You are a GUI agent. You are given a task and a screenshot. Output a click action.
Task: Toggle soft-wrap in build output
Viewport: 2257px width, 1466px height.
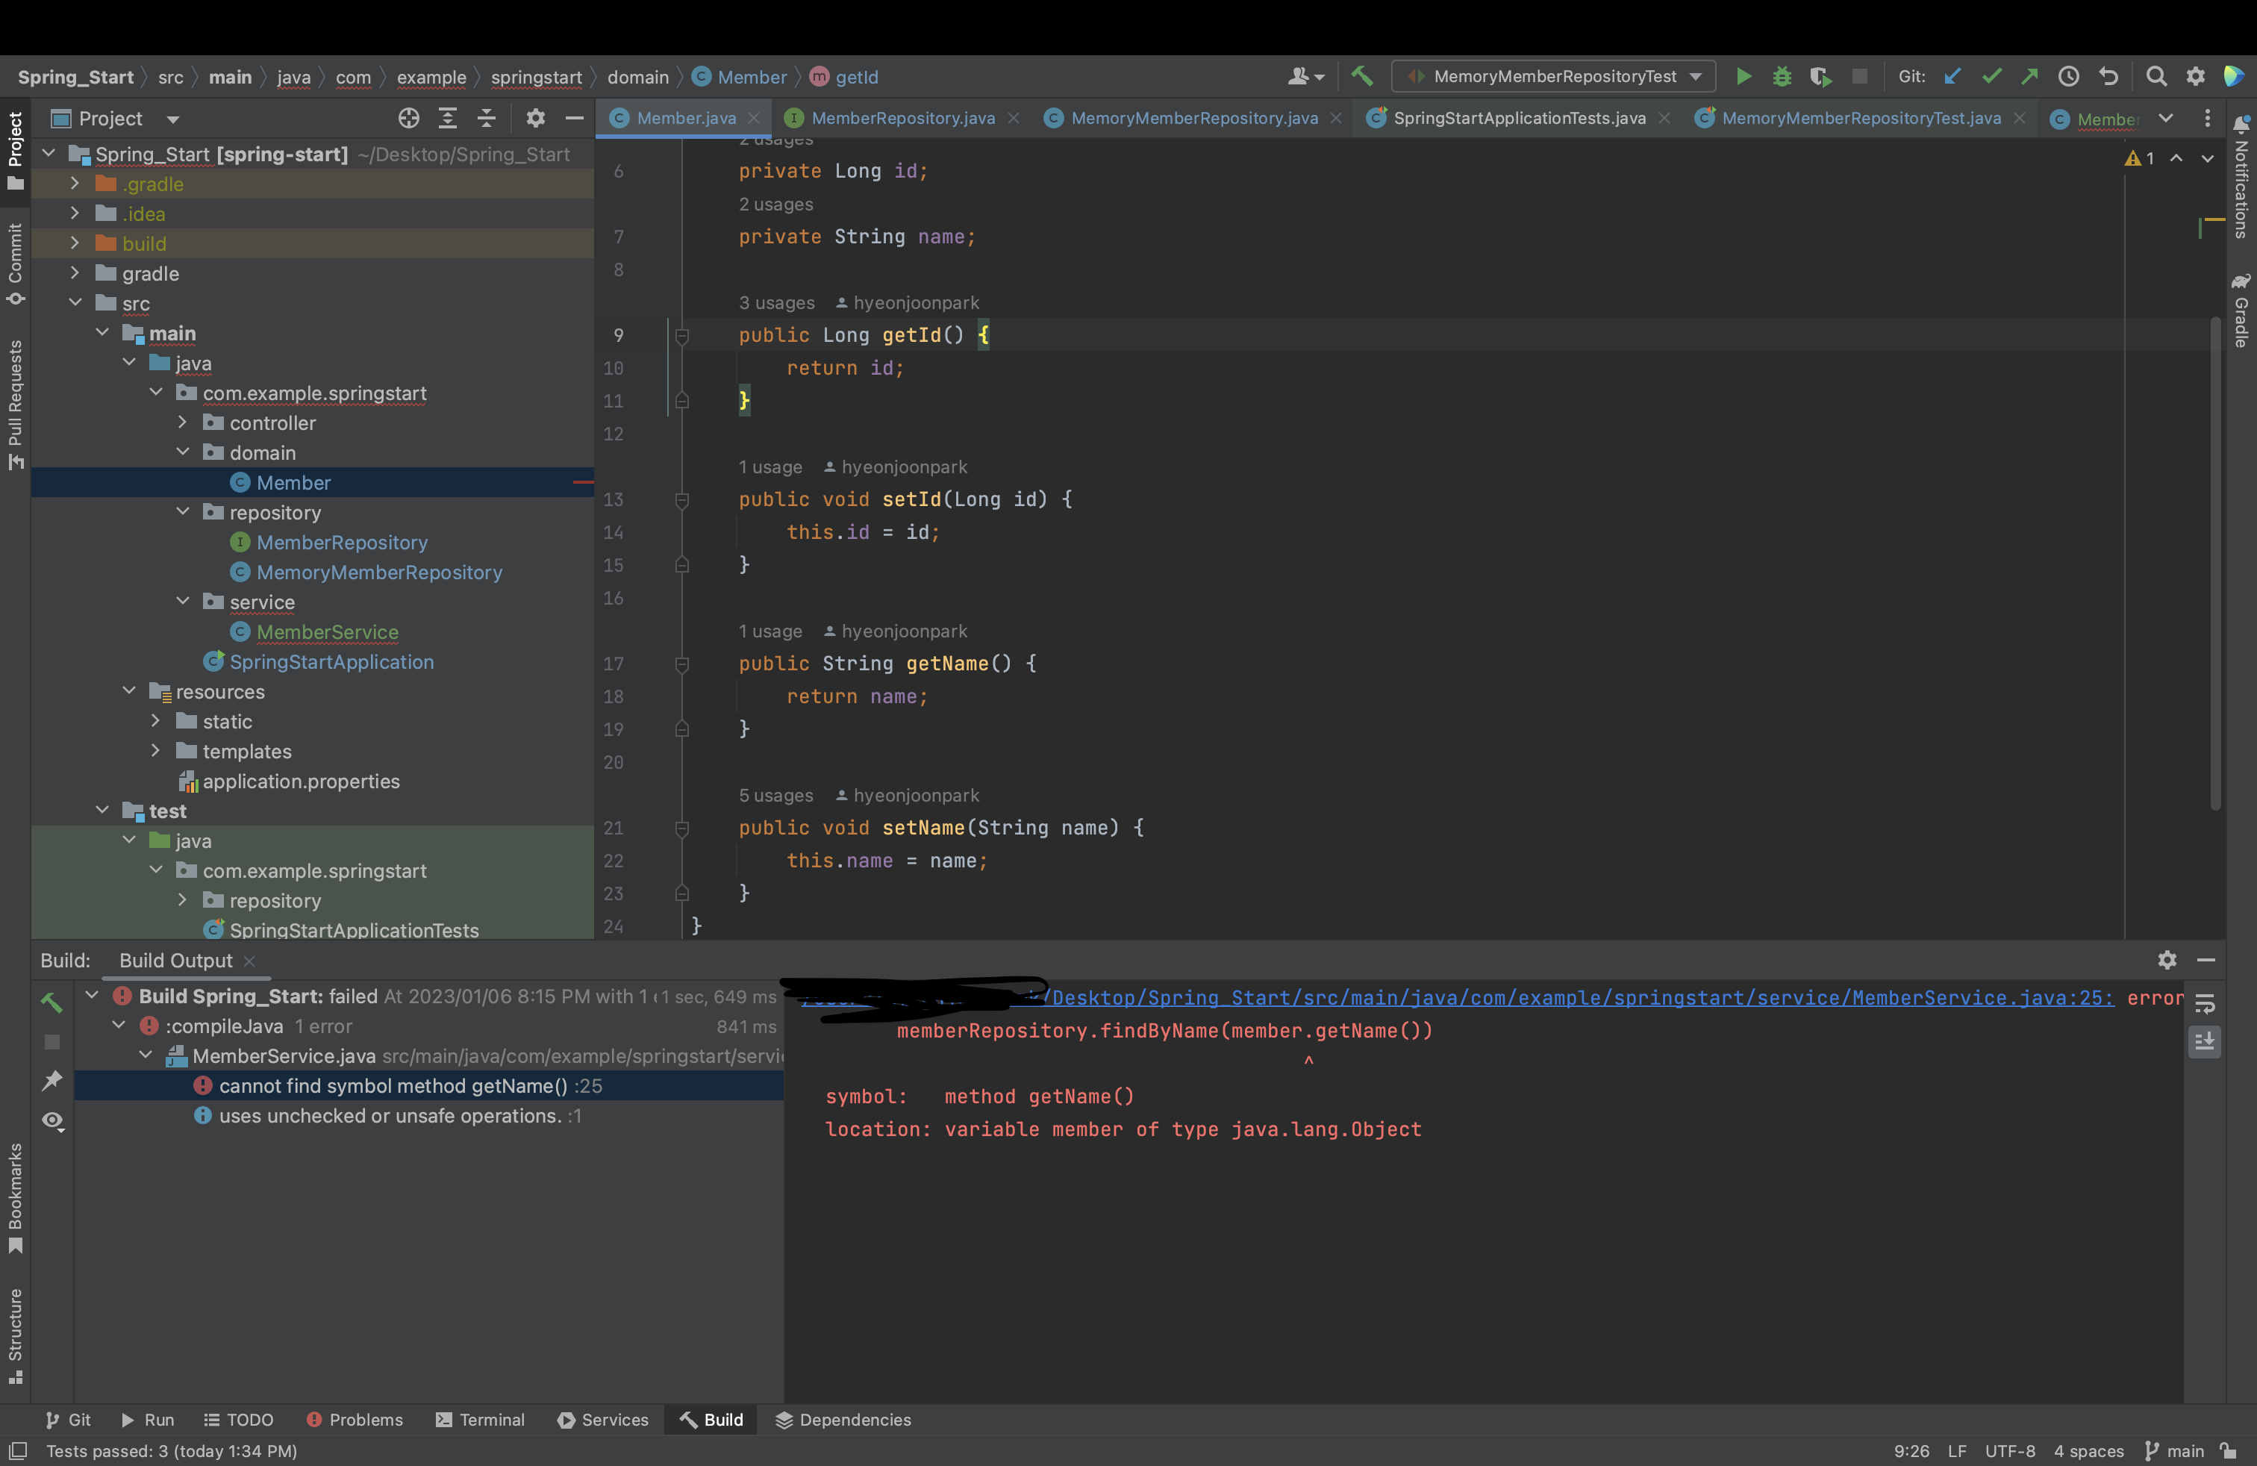click(x=2205, y=1004)
